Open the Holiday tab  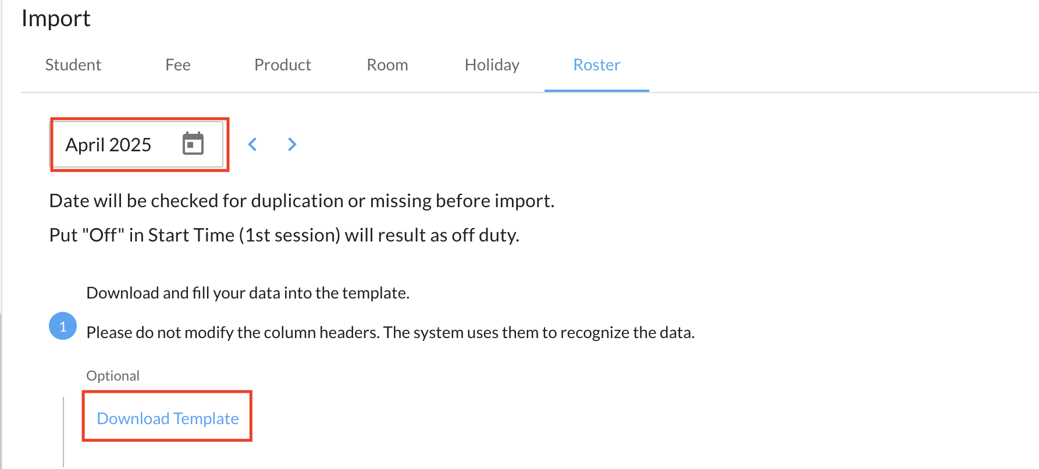click(492, 65)
